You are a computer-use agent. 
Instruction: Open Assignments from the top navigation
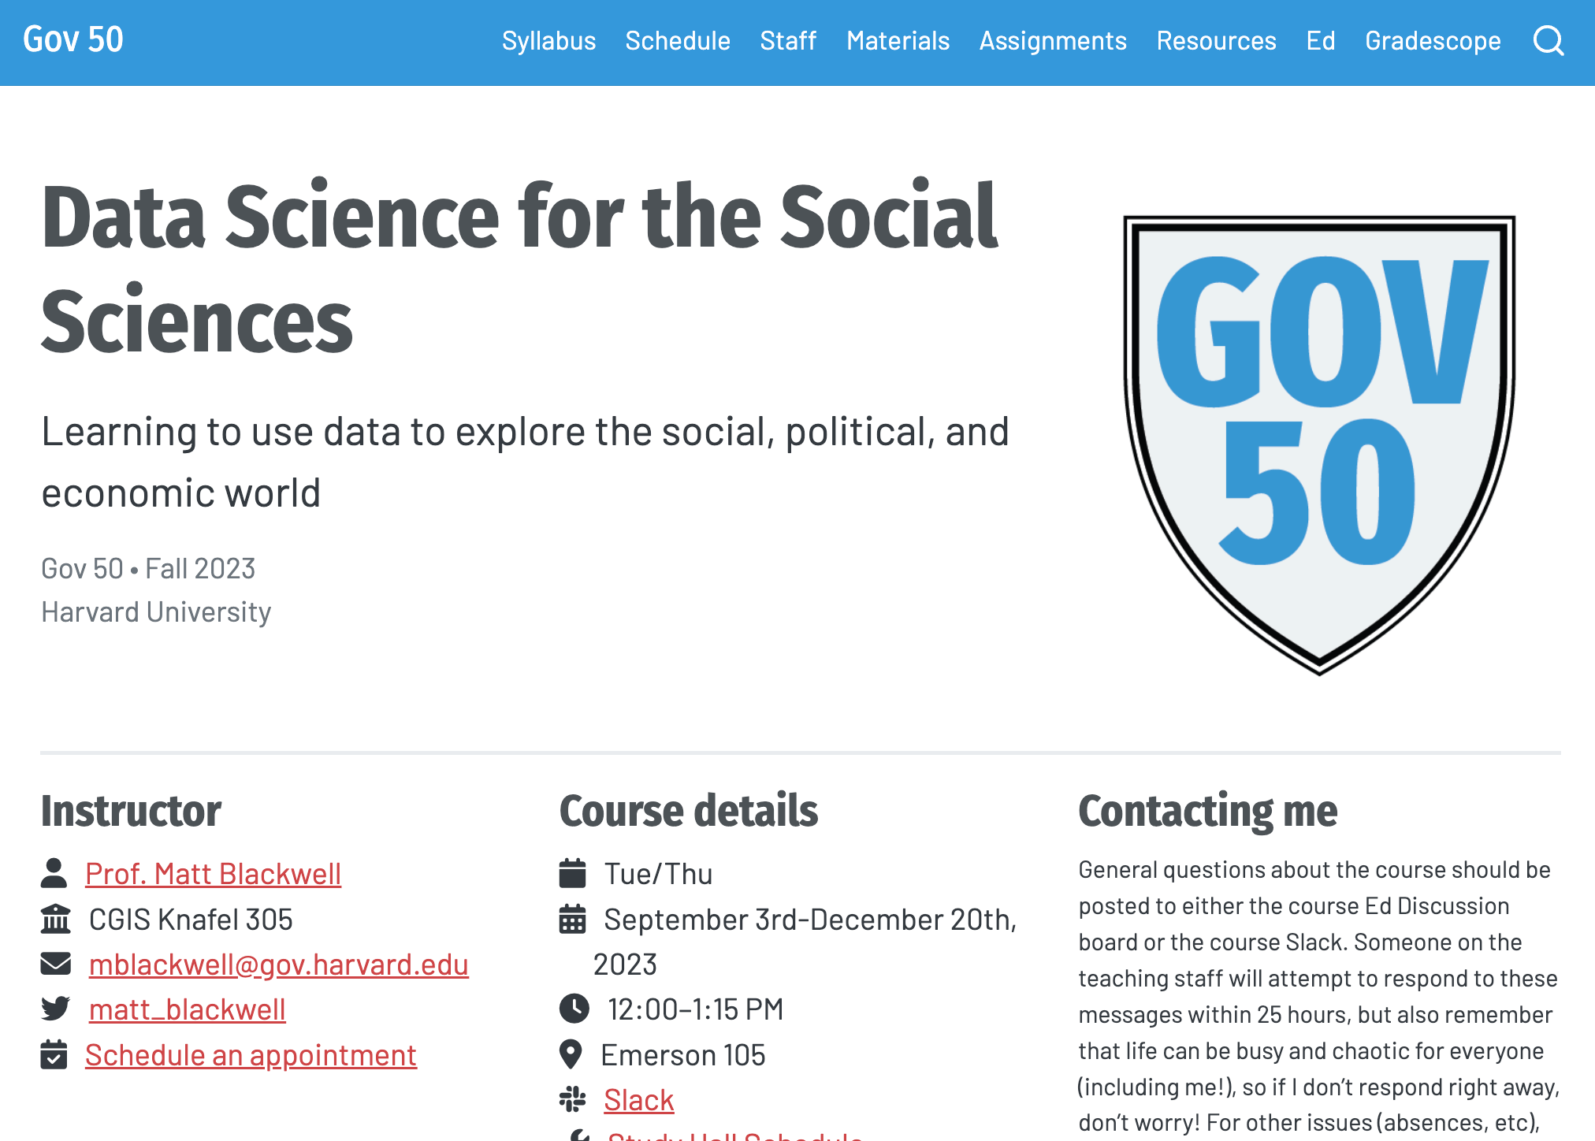tap(1053, 41)
